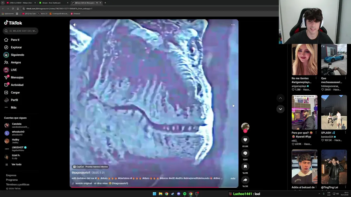The image size is (351, 197).
Task: Share the video with the arrow icon
Action: (245, 180)
